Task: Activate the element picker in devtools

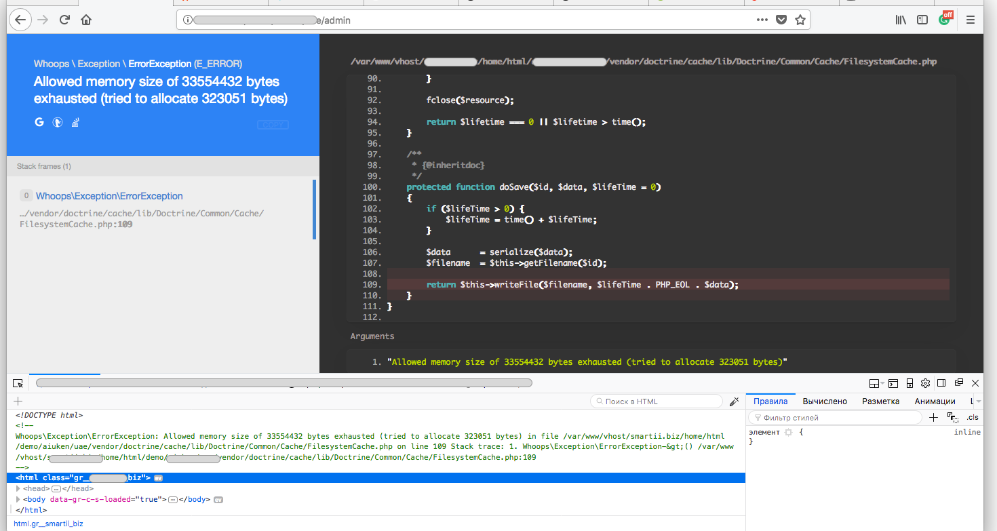Action: 18,384
